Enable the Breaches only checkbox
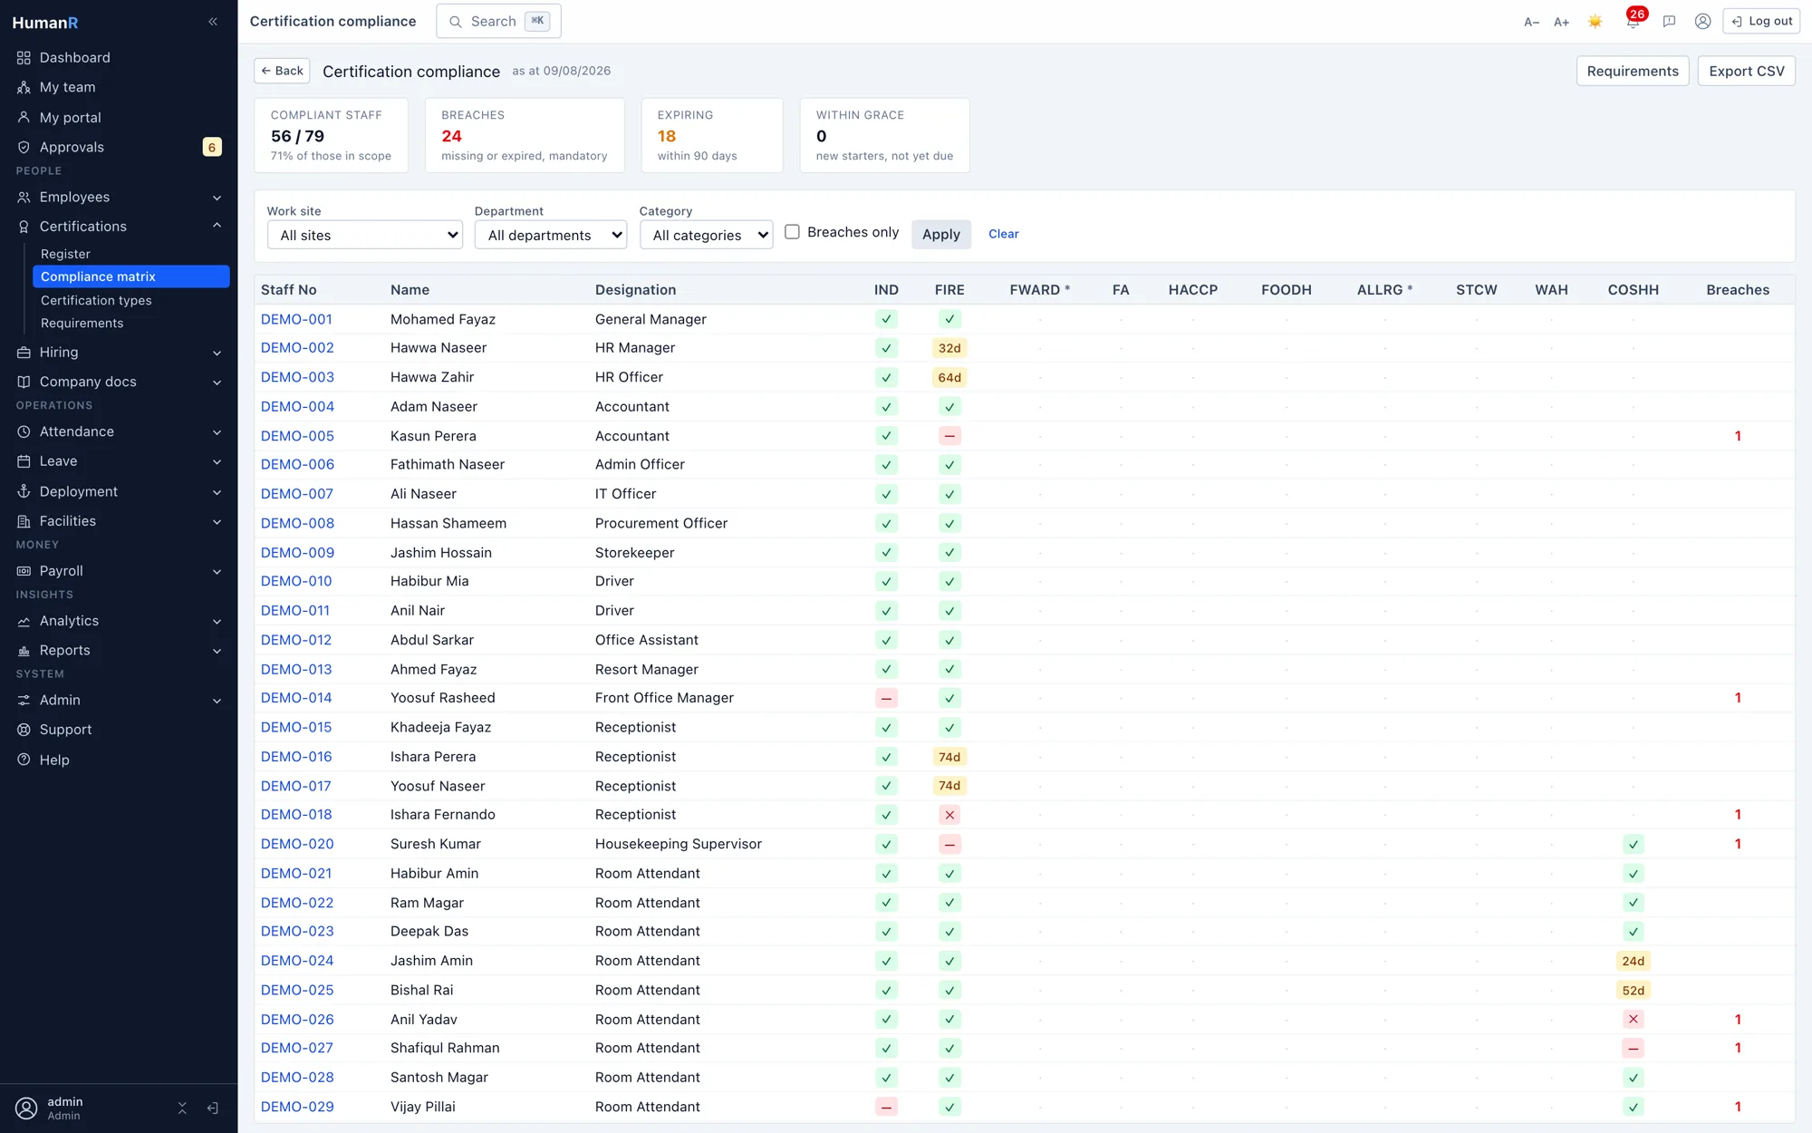 [x=792, y=232]
